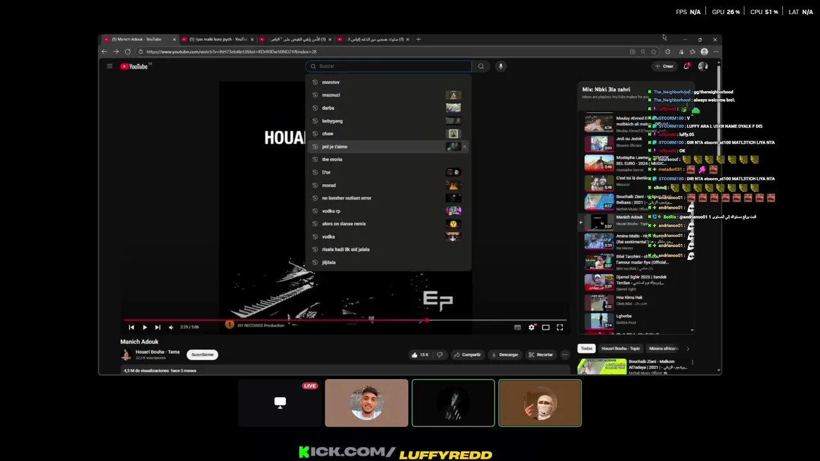The width and height of the screenshot is (820, 461).
Task: Open the YouTube hamburger guide menu
Action: (x=110, y=66)
